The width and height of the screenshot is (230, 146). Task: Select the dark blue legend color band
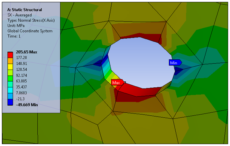(x=10, y=102)
